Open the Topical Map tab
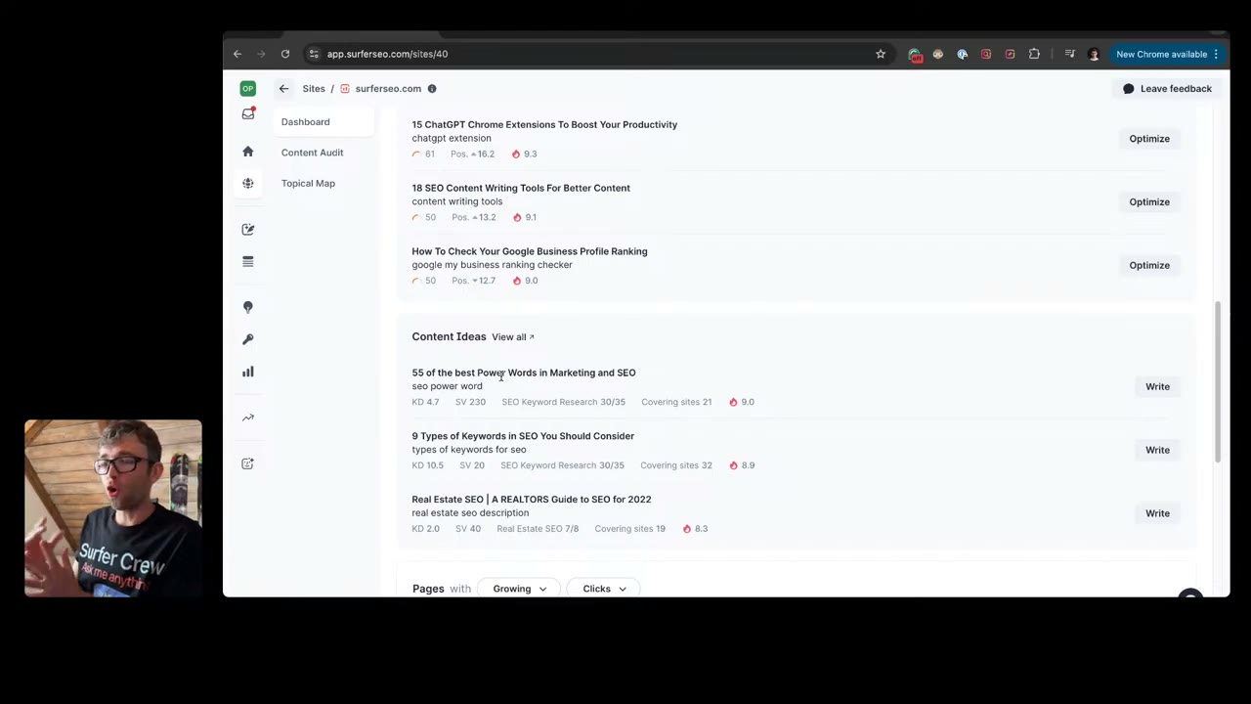This screenshot has height=704, width=1251. (x=308, y=183)
